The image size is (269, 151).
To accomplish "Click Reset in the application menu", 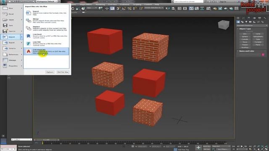I will [x=11, y=14].
